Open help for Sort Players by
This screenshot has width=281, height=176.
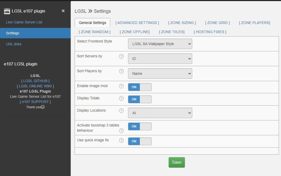coord(121,71)
